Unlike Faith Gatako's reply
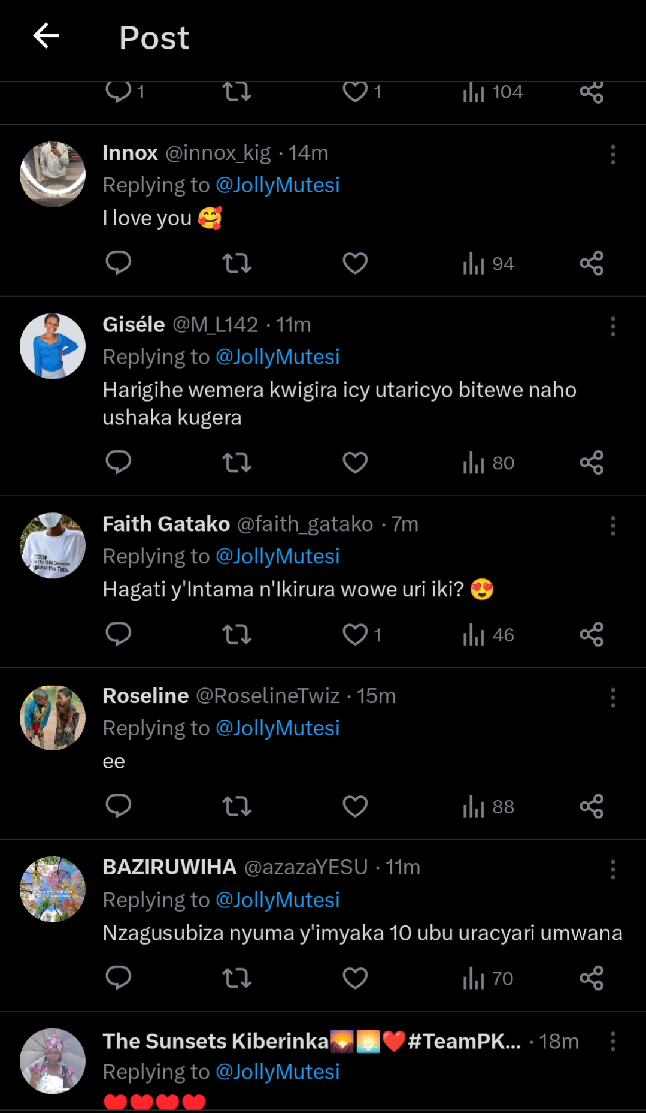 (355, 635)
